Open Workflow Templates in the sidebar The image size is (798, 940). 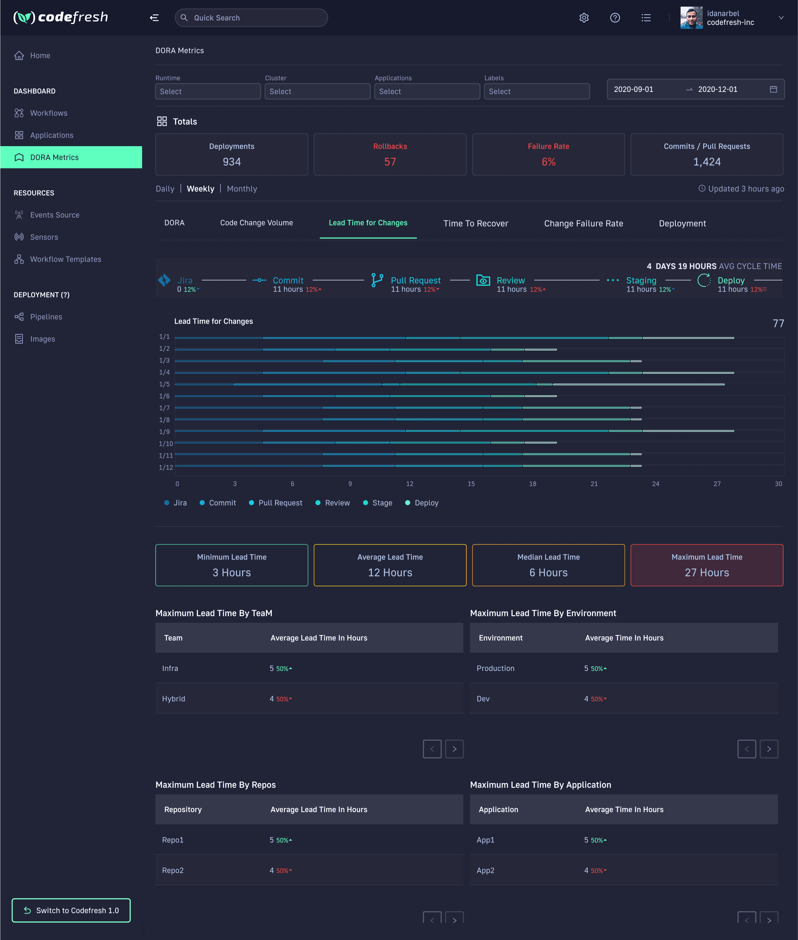pyautogui.click(x=66, y=259)
